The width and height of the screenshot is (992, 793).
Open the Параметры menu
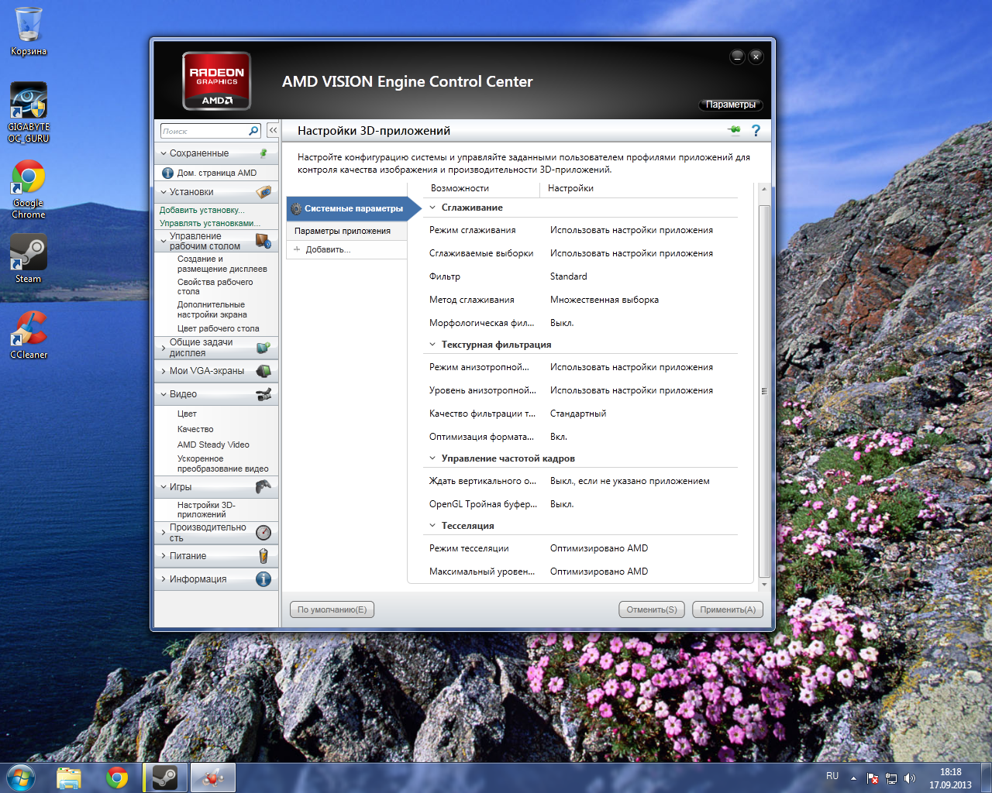click(x=731, y=105)
